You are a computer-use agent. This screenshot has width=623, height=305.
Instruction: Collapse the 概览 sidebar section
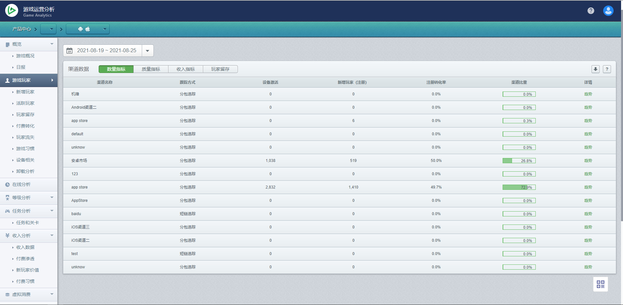(x=52, y=44)
